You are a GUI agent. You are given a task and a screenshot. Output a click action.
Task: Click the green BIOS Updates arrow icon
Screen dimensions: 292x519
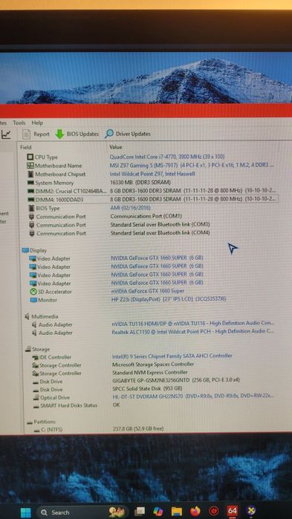59,134
